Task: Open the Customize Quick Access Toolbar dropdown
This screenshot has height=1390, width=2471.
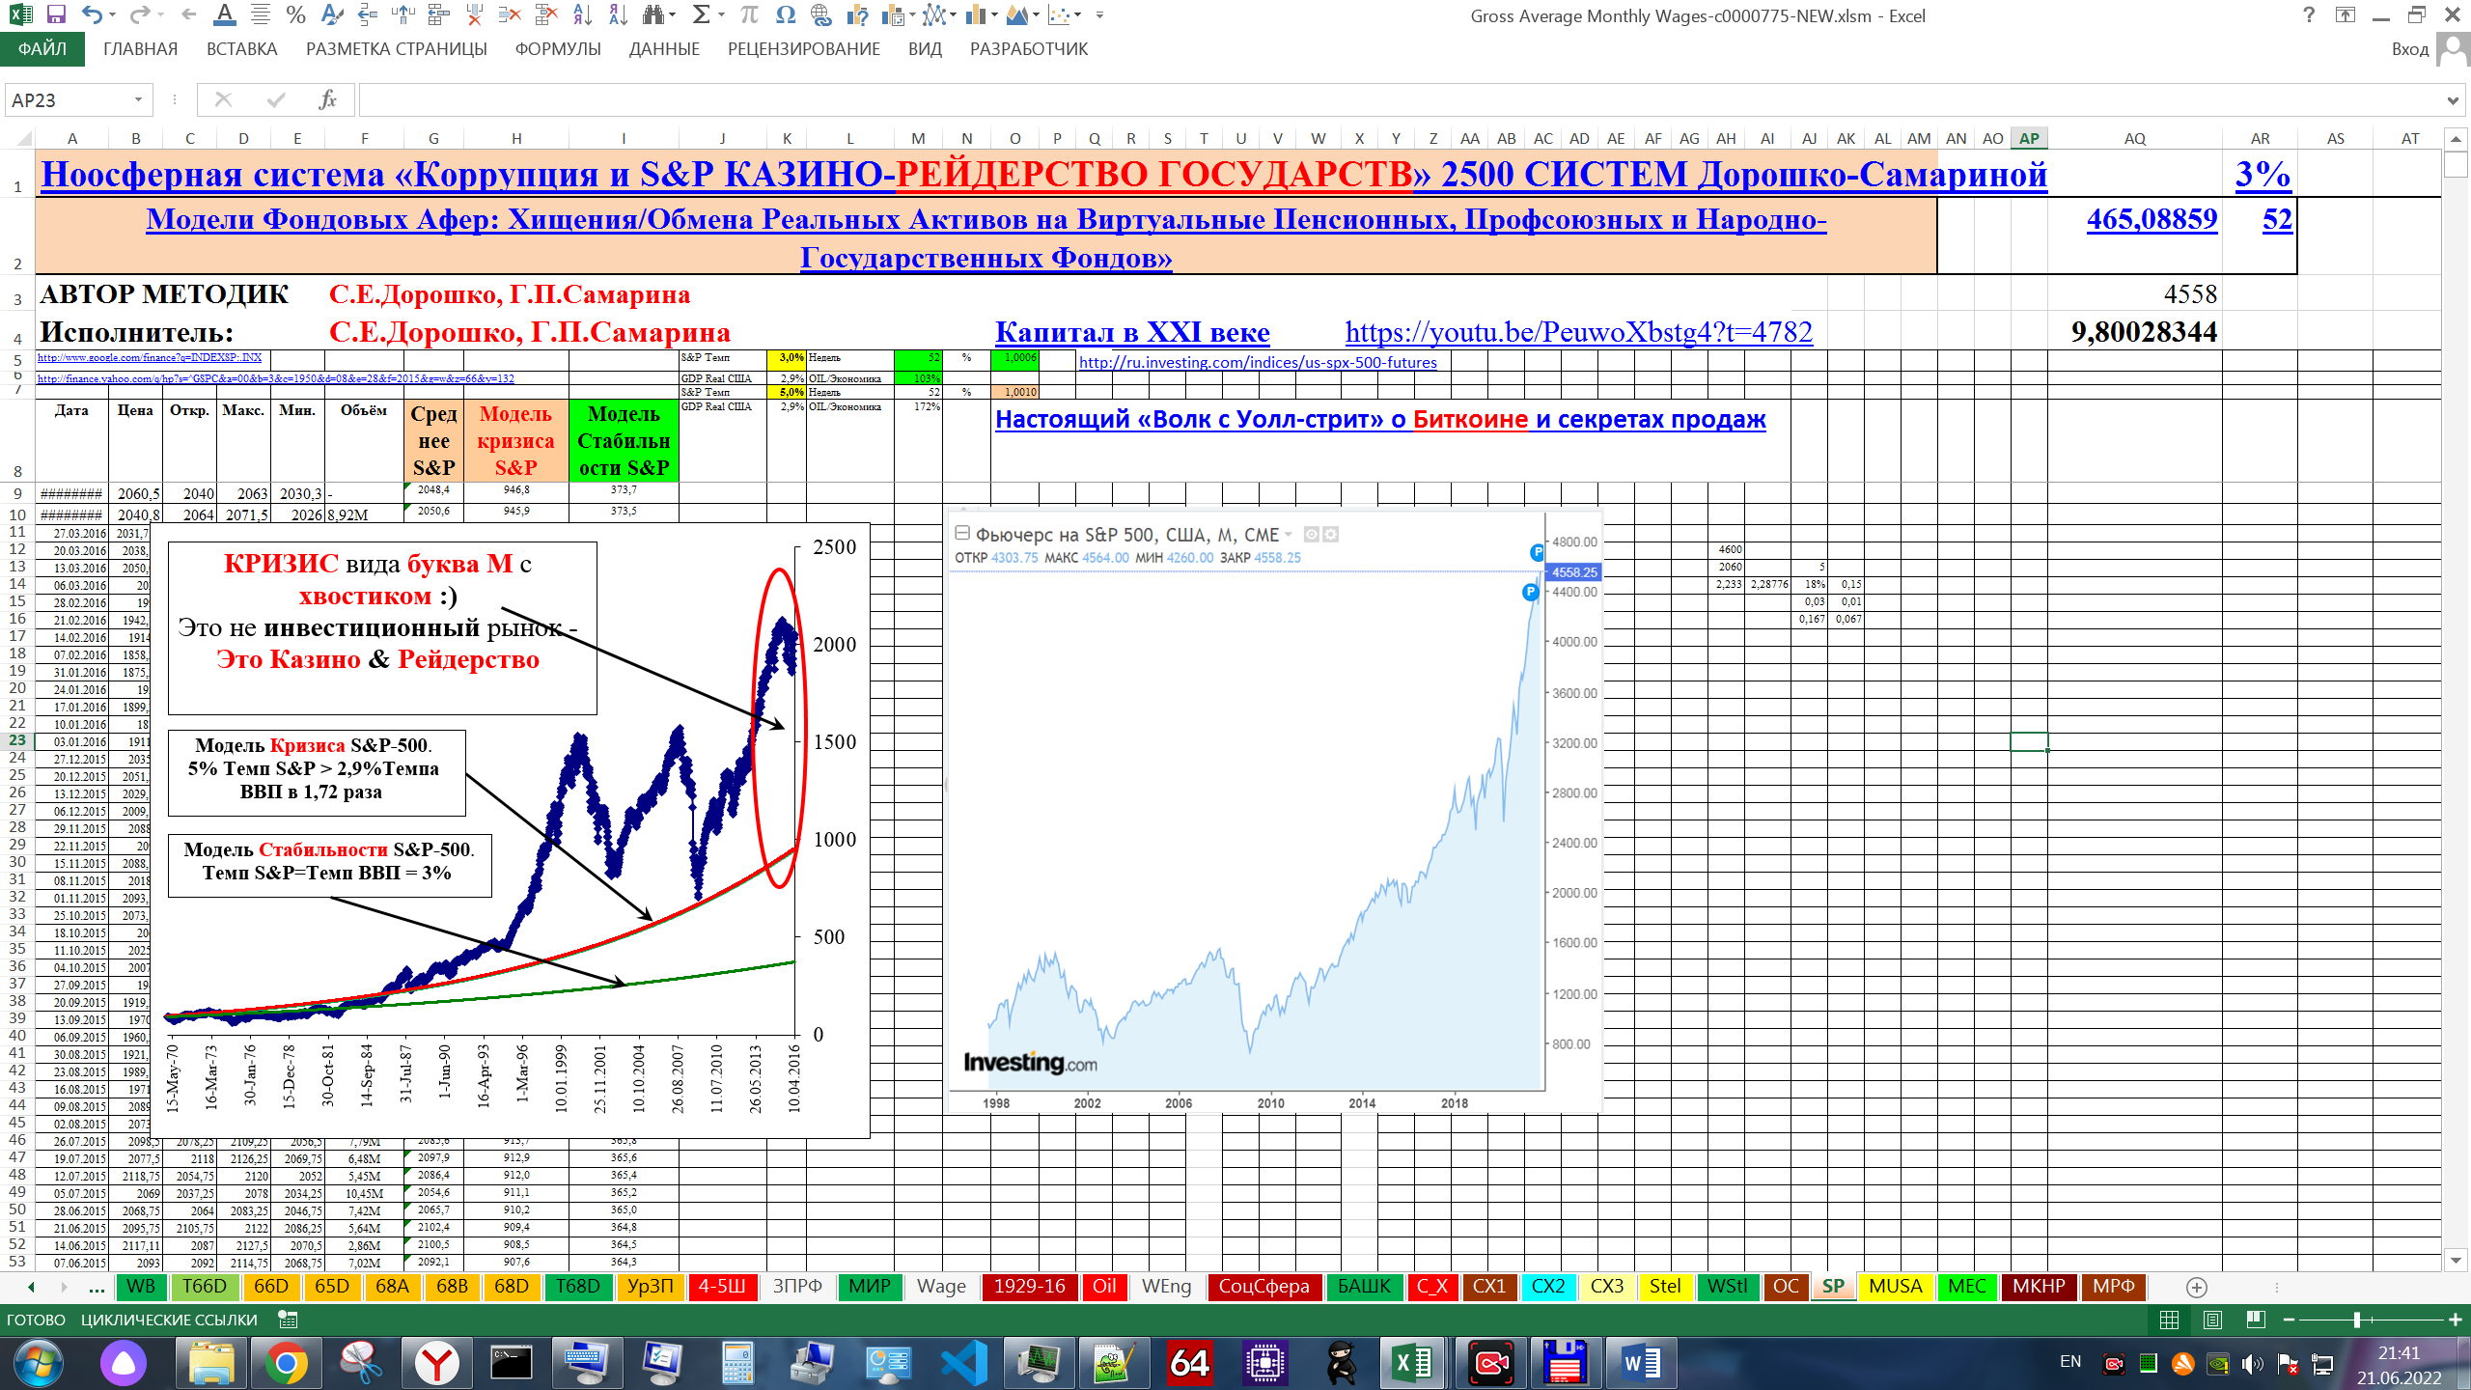Action: point(1099,15)
